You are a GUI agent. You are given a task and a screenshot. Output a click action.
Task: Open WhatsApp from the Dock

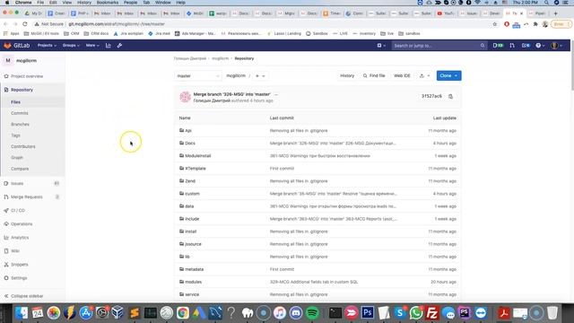tap(416, 313)
